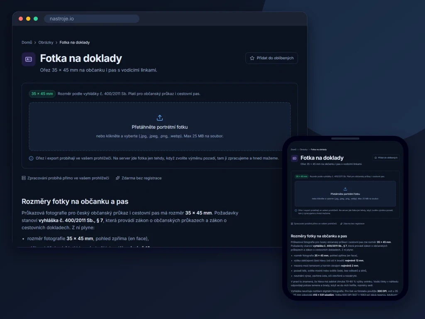This screenshot has width=425, height=319.
Task: Click the ID card icon in phone mockup header
Action: tap(294, 158)
